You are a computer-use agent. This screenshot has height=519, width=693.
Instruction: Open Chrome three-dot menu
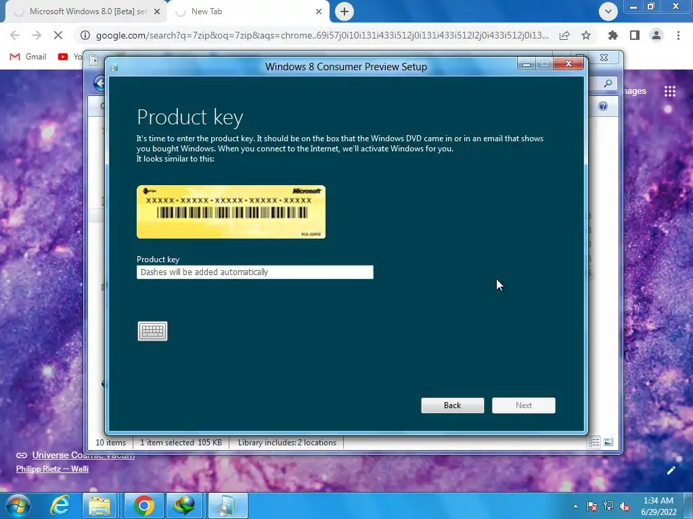tap(678, 35)
